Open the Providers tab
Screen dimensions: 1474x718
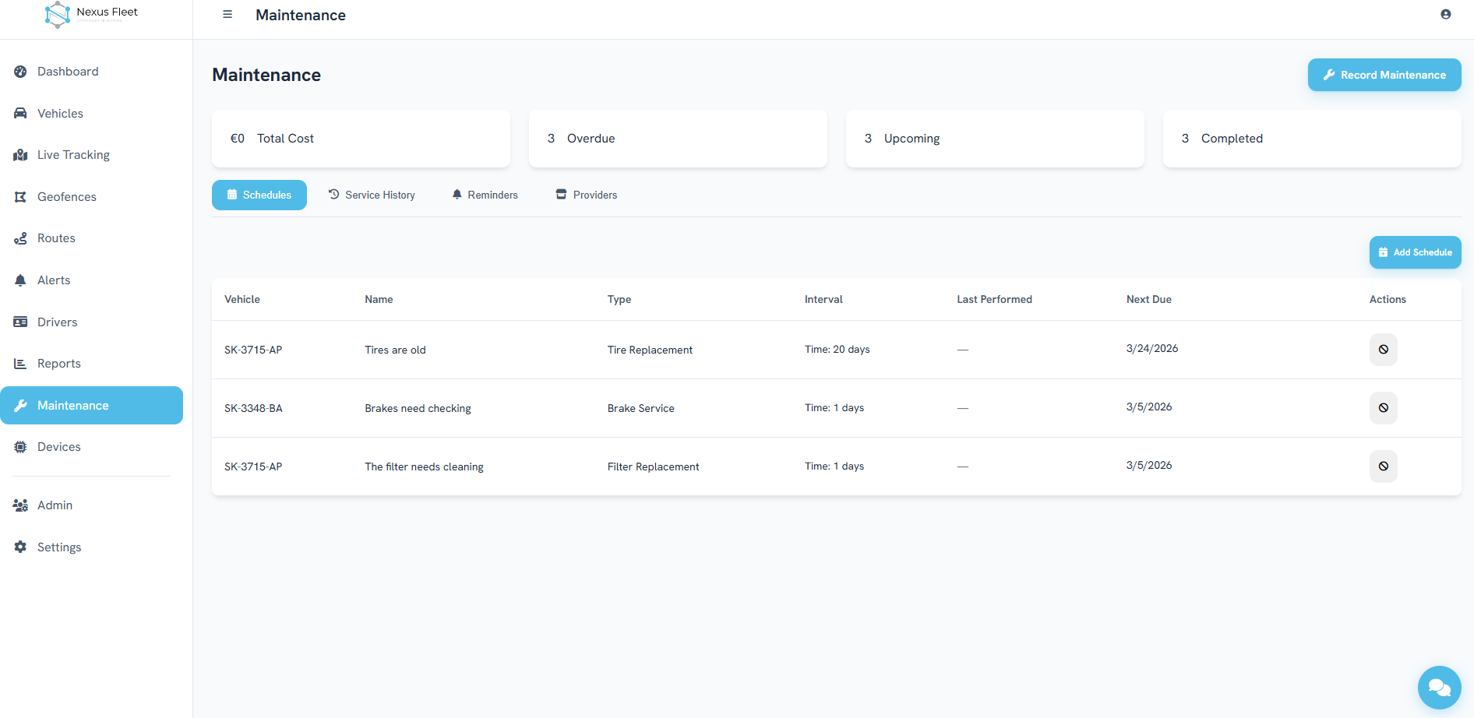(586, 195)
